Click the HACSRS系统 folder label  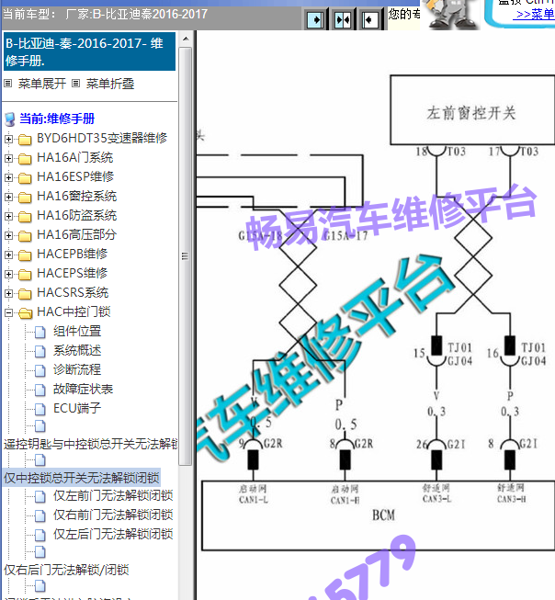coord(73,293)
